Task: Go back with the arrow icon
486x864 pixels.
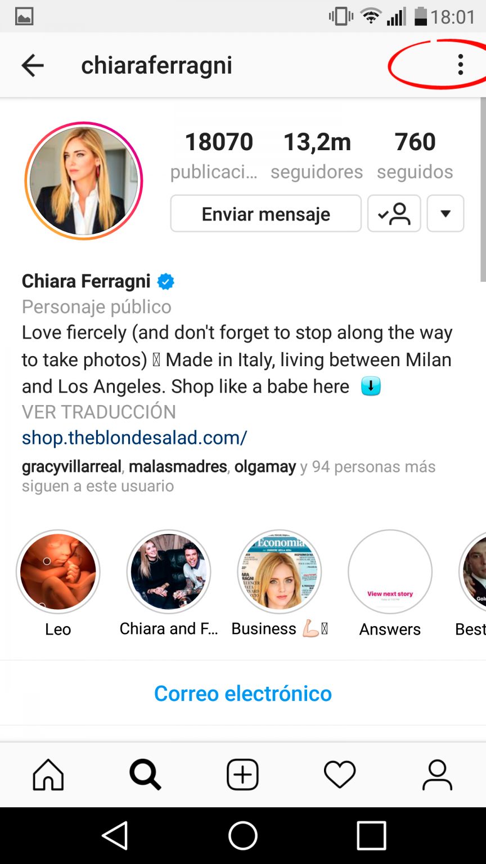Action: coord(33,66)
